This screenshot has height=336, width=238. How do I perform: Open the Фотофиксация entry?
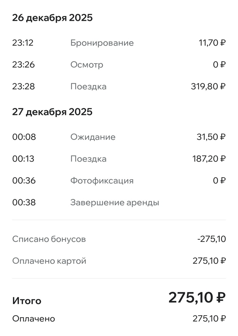(102, 181)
